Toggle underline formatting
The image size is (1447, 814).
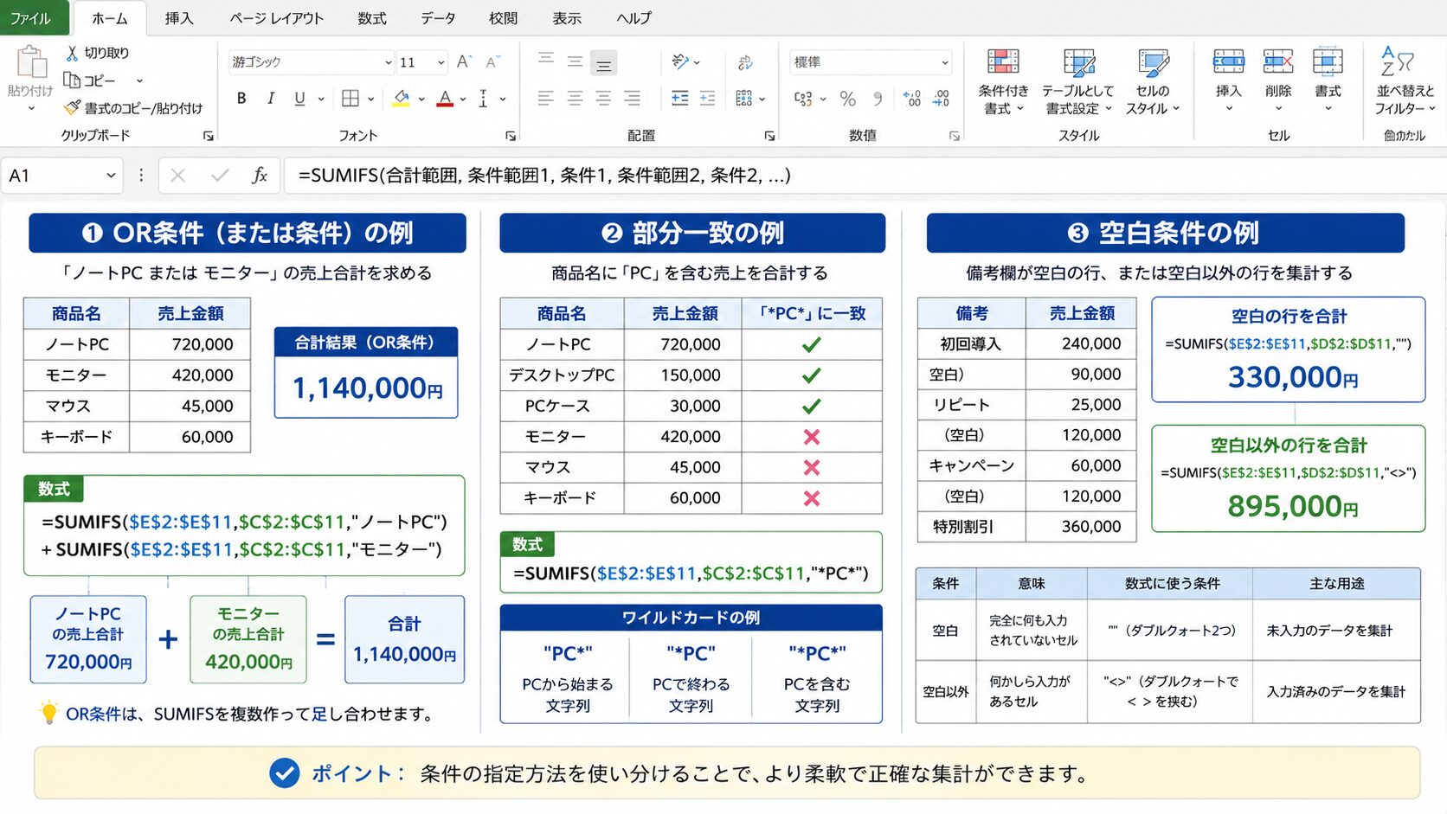pyautogui.click(x=299, y=99)
